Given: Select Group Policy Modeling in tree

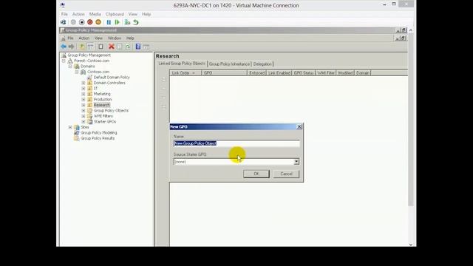Looking at the screenshot, I should [98, 133].
